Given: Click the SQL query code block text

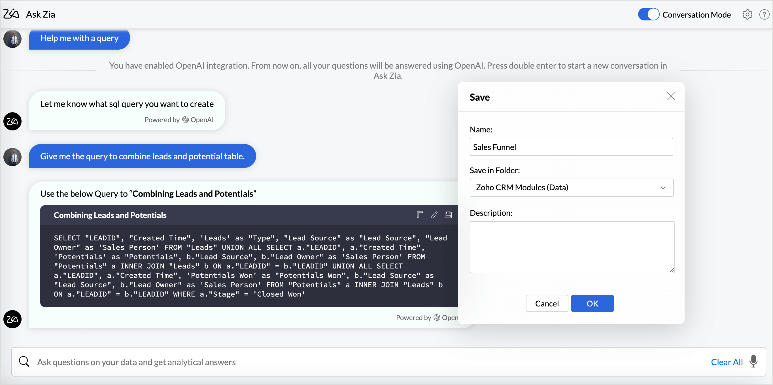Looking at the screenshot, I should 250,266.
